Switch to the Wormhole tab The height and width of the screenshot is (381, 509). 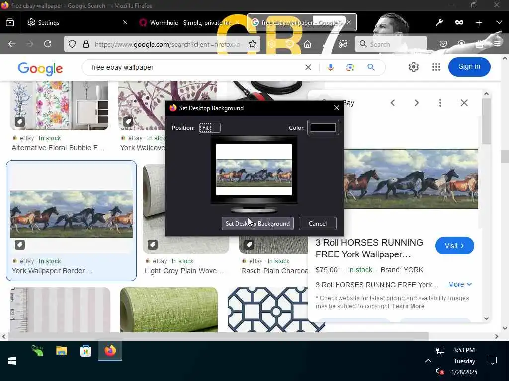pyautogui.click(x=189, y=22)
